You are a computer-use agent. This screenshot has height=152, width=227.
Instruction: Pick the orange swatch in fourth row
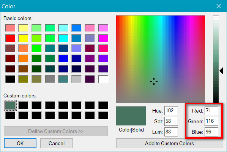(x=23, y=59)
